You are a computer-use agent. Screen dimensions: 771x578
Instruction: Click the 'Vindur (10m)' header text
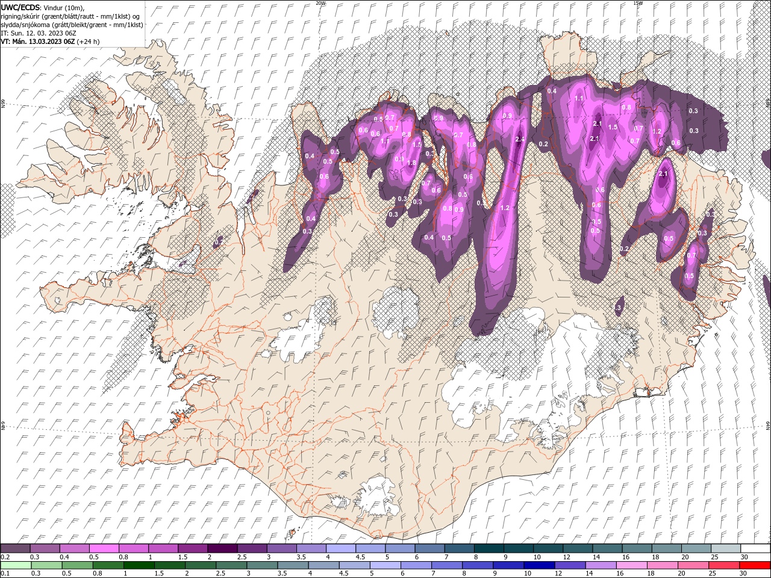click(x=64, y=7)
